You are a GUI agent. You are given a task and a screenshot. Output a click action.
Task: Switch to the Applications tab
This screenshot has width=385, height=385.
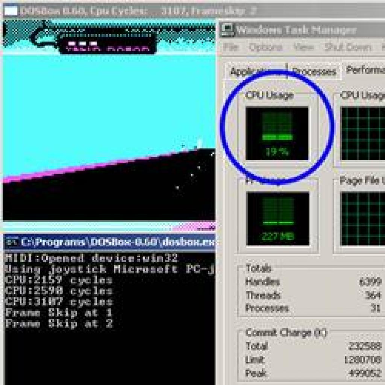[x=256, y=71]
